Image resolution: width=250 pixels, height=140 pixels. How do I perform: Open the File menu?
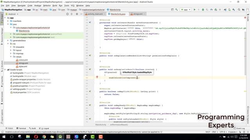click(3, 5)
